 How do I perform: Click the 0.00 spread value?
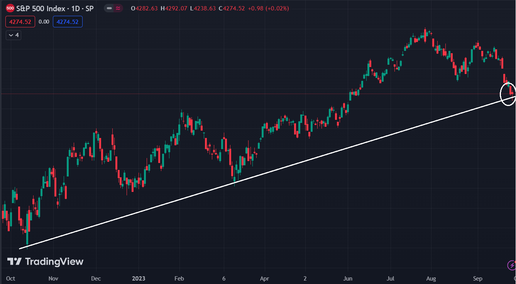coord(44,22)
